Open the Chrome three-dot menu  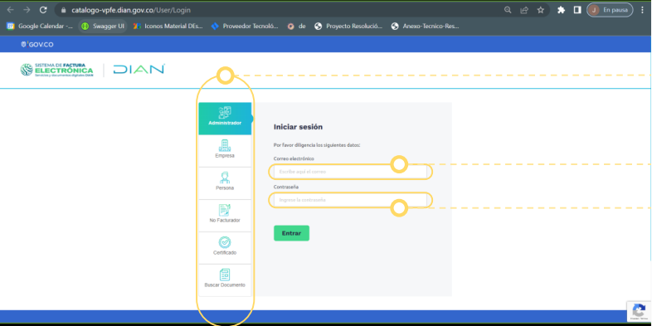click(642, 10)
